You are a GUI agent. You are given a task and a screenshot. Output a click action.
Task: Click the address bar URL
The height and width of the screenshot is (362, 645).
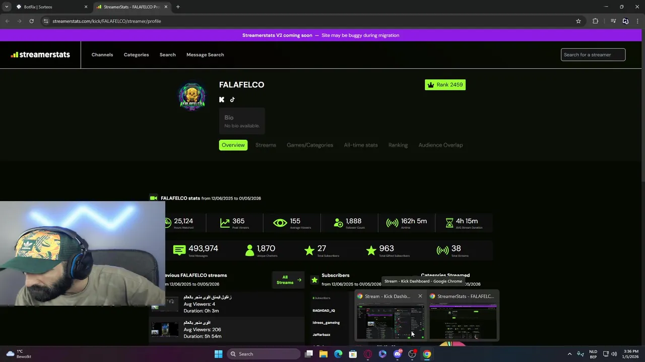point(107,21)
